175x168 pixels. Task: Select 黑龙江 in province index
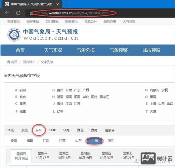104,97
